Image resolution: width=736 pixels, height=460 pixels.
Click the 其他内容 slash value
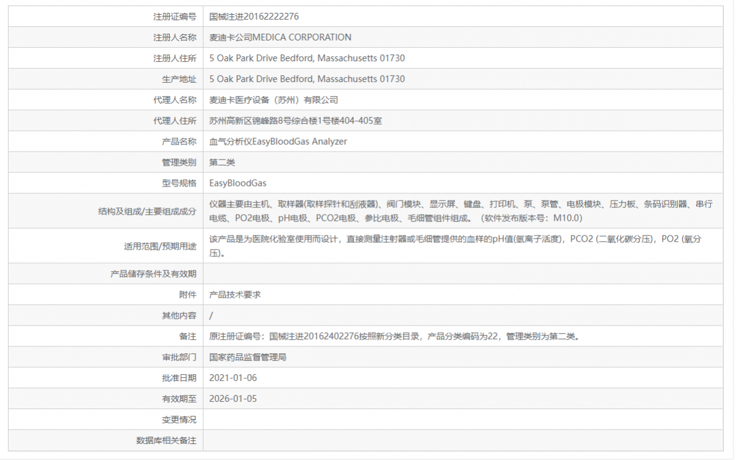[x=209, y=315]
